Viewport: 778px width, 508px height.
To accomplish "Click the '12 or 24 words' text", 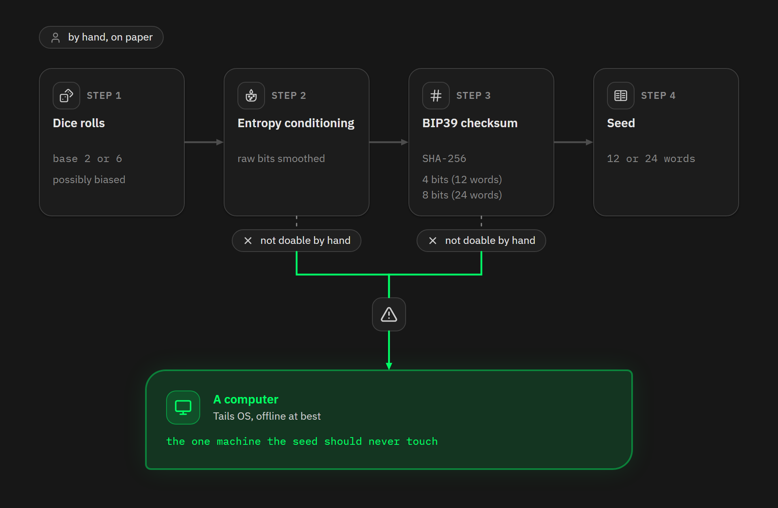I will tap(651, 159).
